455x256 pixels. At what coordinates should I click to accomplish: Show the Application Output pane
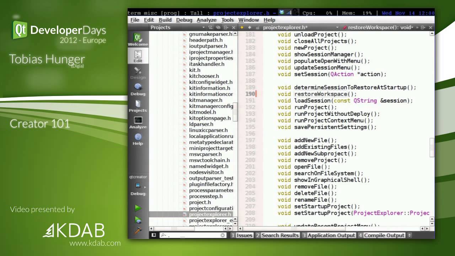[329, 235]
